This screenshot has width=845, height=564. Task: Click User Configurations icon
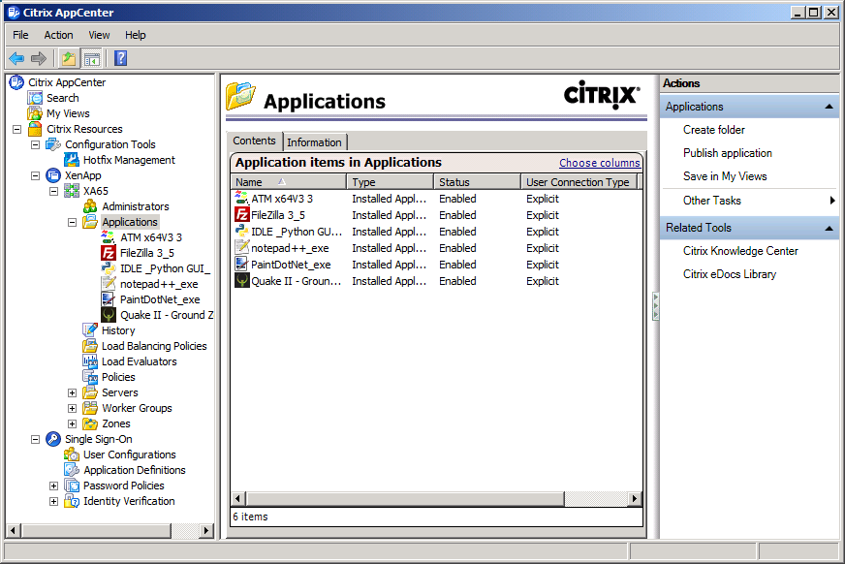pos(72,454)
